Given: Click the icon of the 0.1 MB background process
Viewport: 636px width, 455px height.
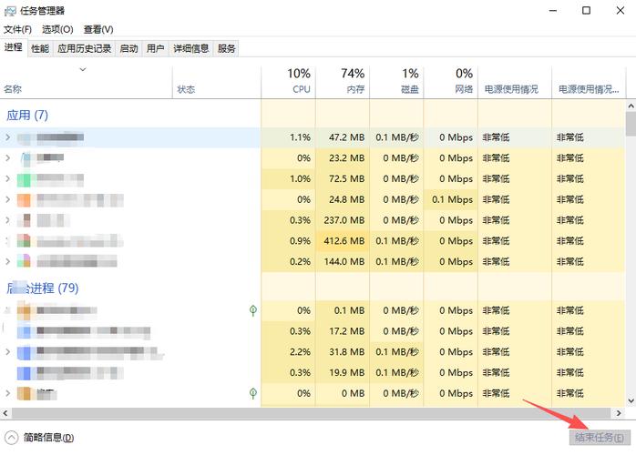Looking at the screenshot, I should (24, 310).
